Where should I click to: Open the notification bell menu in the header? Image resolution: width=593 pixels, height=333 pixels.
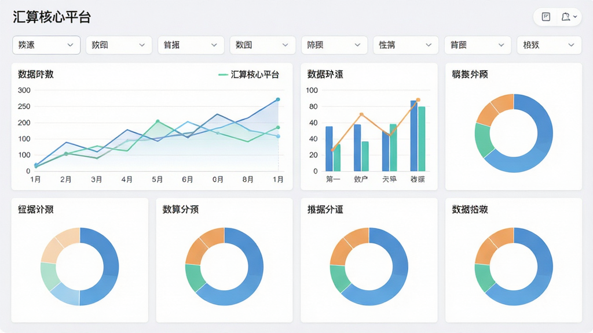pos(569,17)
